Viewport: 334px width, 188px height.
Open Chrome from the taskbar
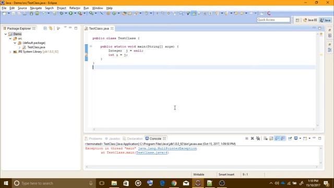(174, 183)
